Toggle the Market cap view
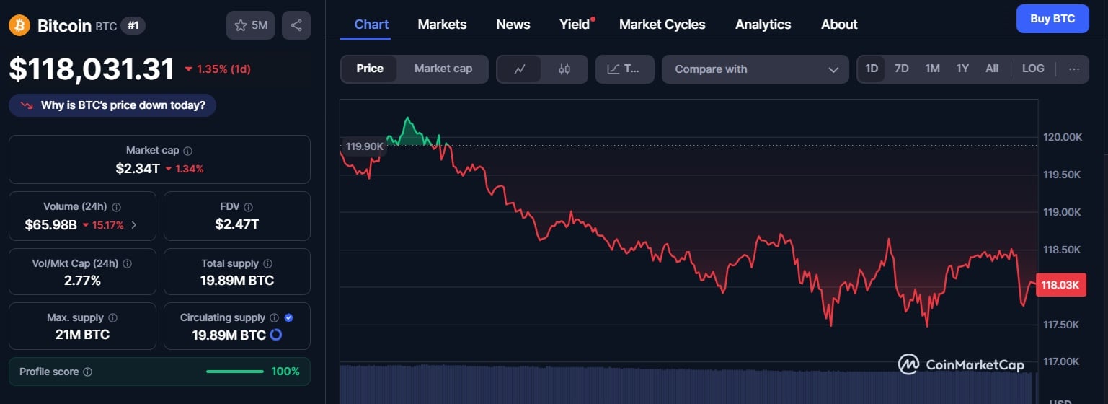 click(443, 69)
